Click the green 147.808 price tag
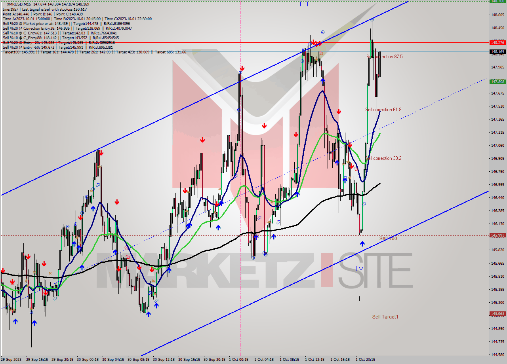 point(497,82)
